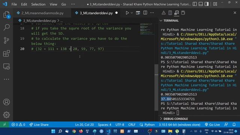
Task: Run the Python file with play button
Action: (127, 13)
